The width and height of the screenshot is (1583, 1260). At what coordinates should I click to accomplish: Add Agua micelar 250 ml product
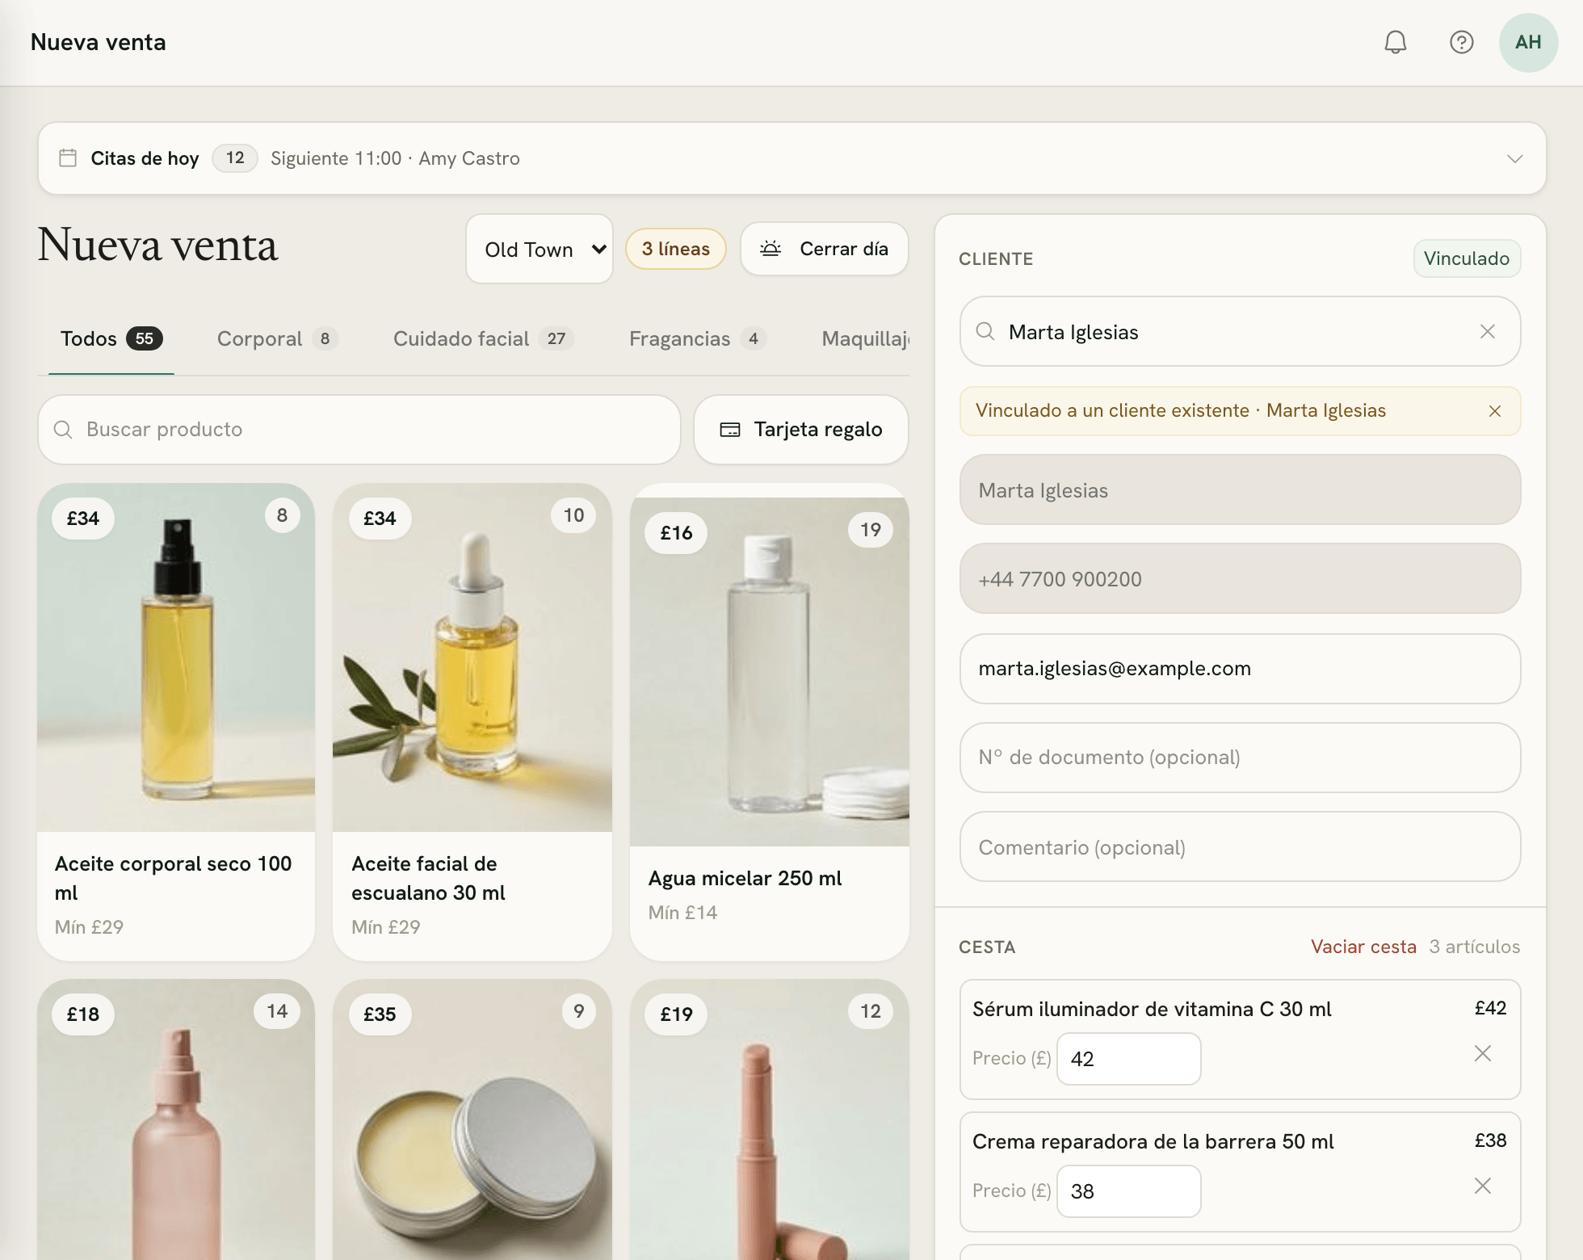[770, 722]
